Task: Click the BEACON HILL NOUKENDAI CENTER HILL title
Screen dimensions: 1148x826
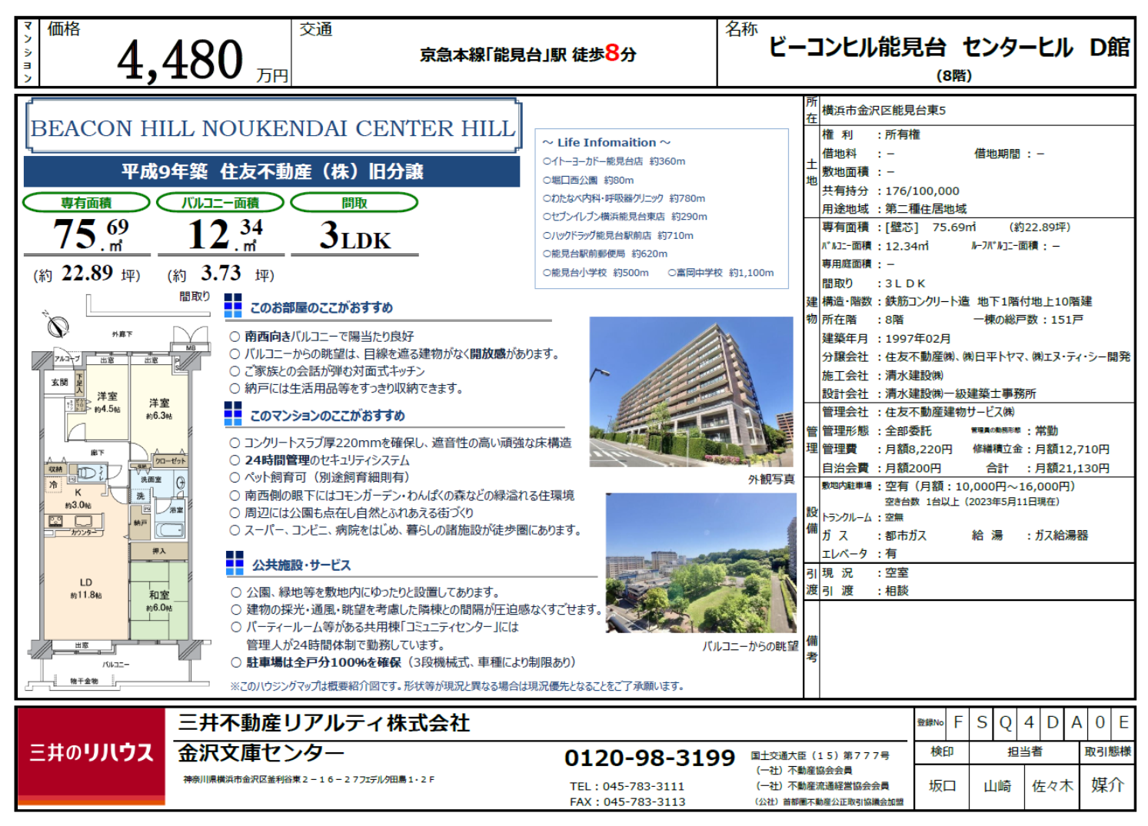Action: point(272,128)
